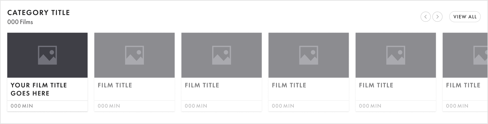Image resolution: width=488 pixels, height=124 pixels.
Task: Click image placeholder icon in fourth card
Action: [309, 55]
